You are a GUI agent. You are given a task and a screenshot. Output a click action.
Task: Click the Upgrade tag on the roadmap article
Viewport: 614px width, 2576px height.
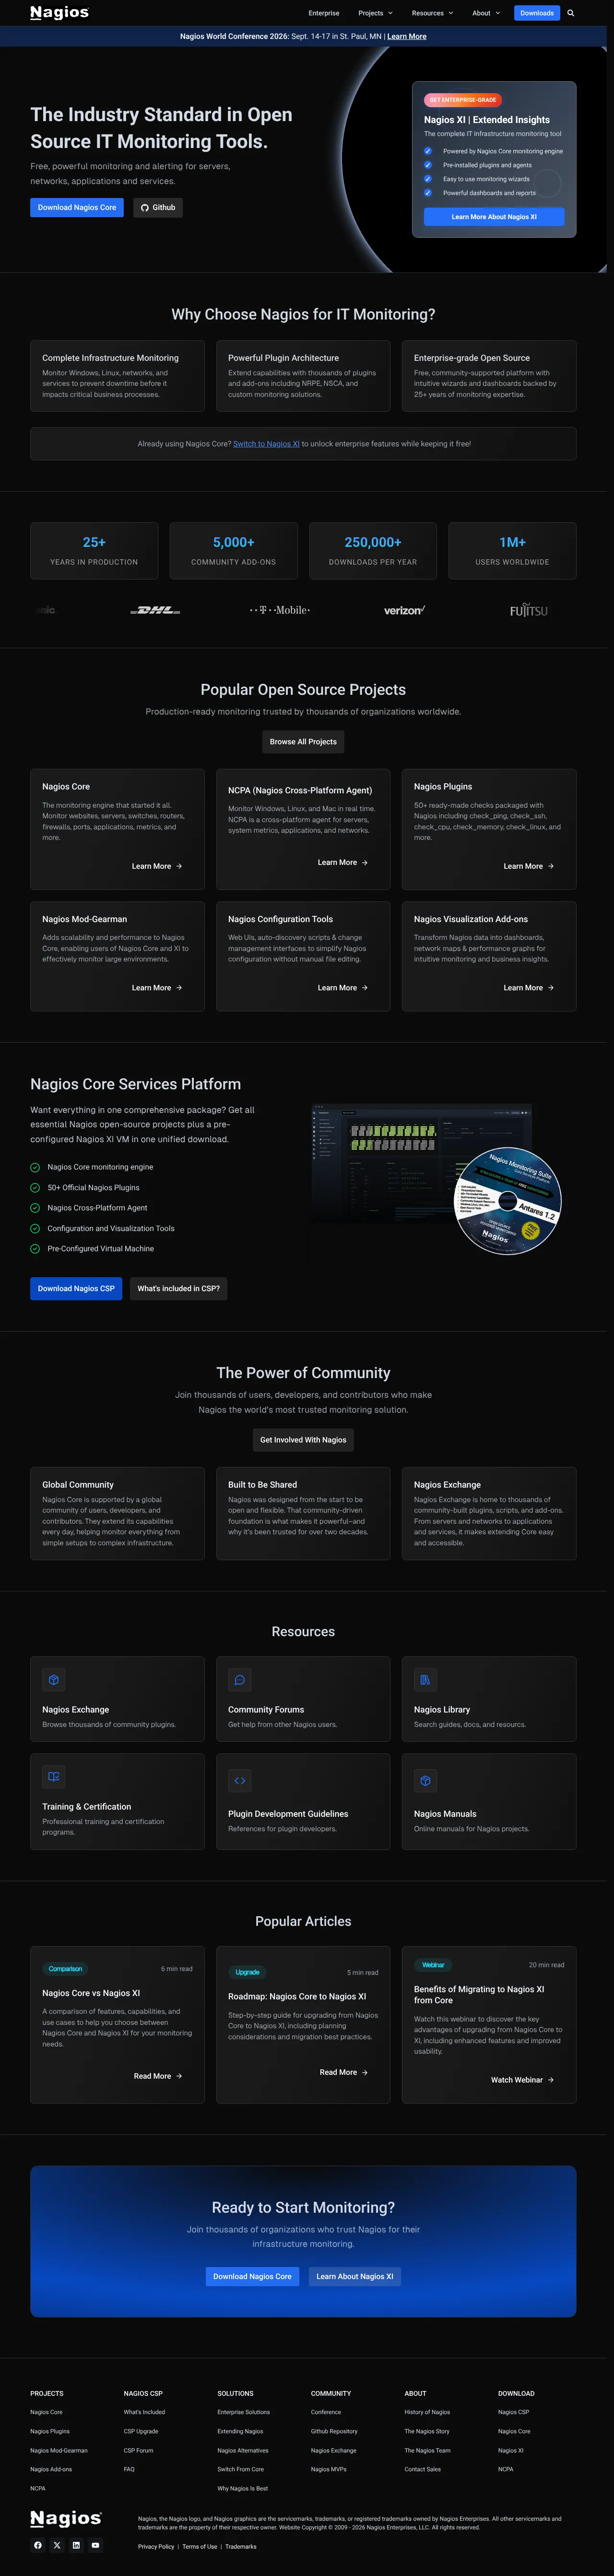coord(248,1973)
